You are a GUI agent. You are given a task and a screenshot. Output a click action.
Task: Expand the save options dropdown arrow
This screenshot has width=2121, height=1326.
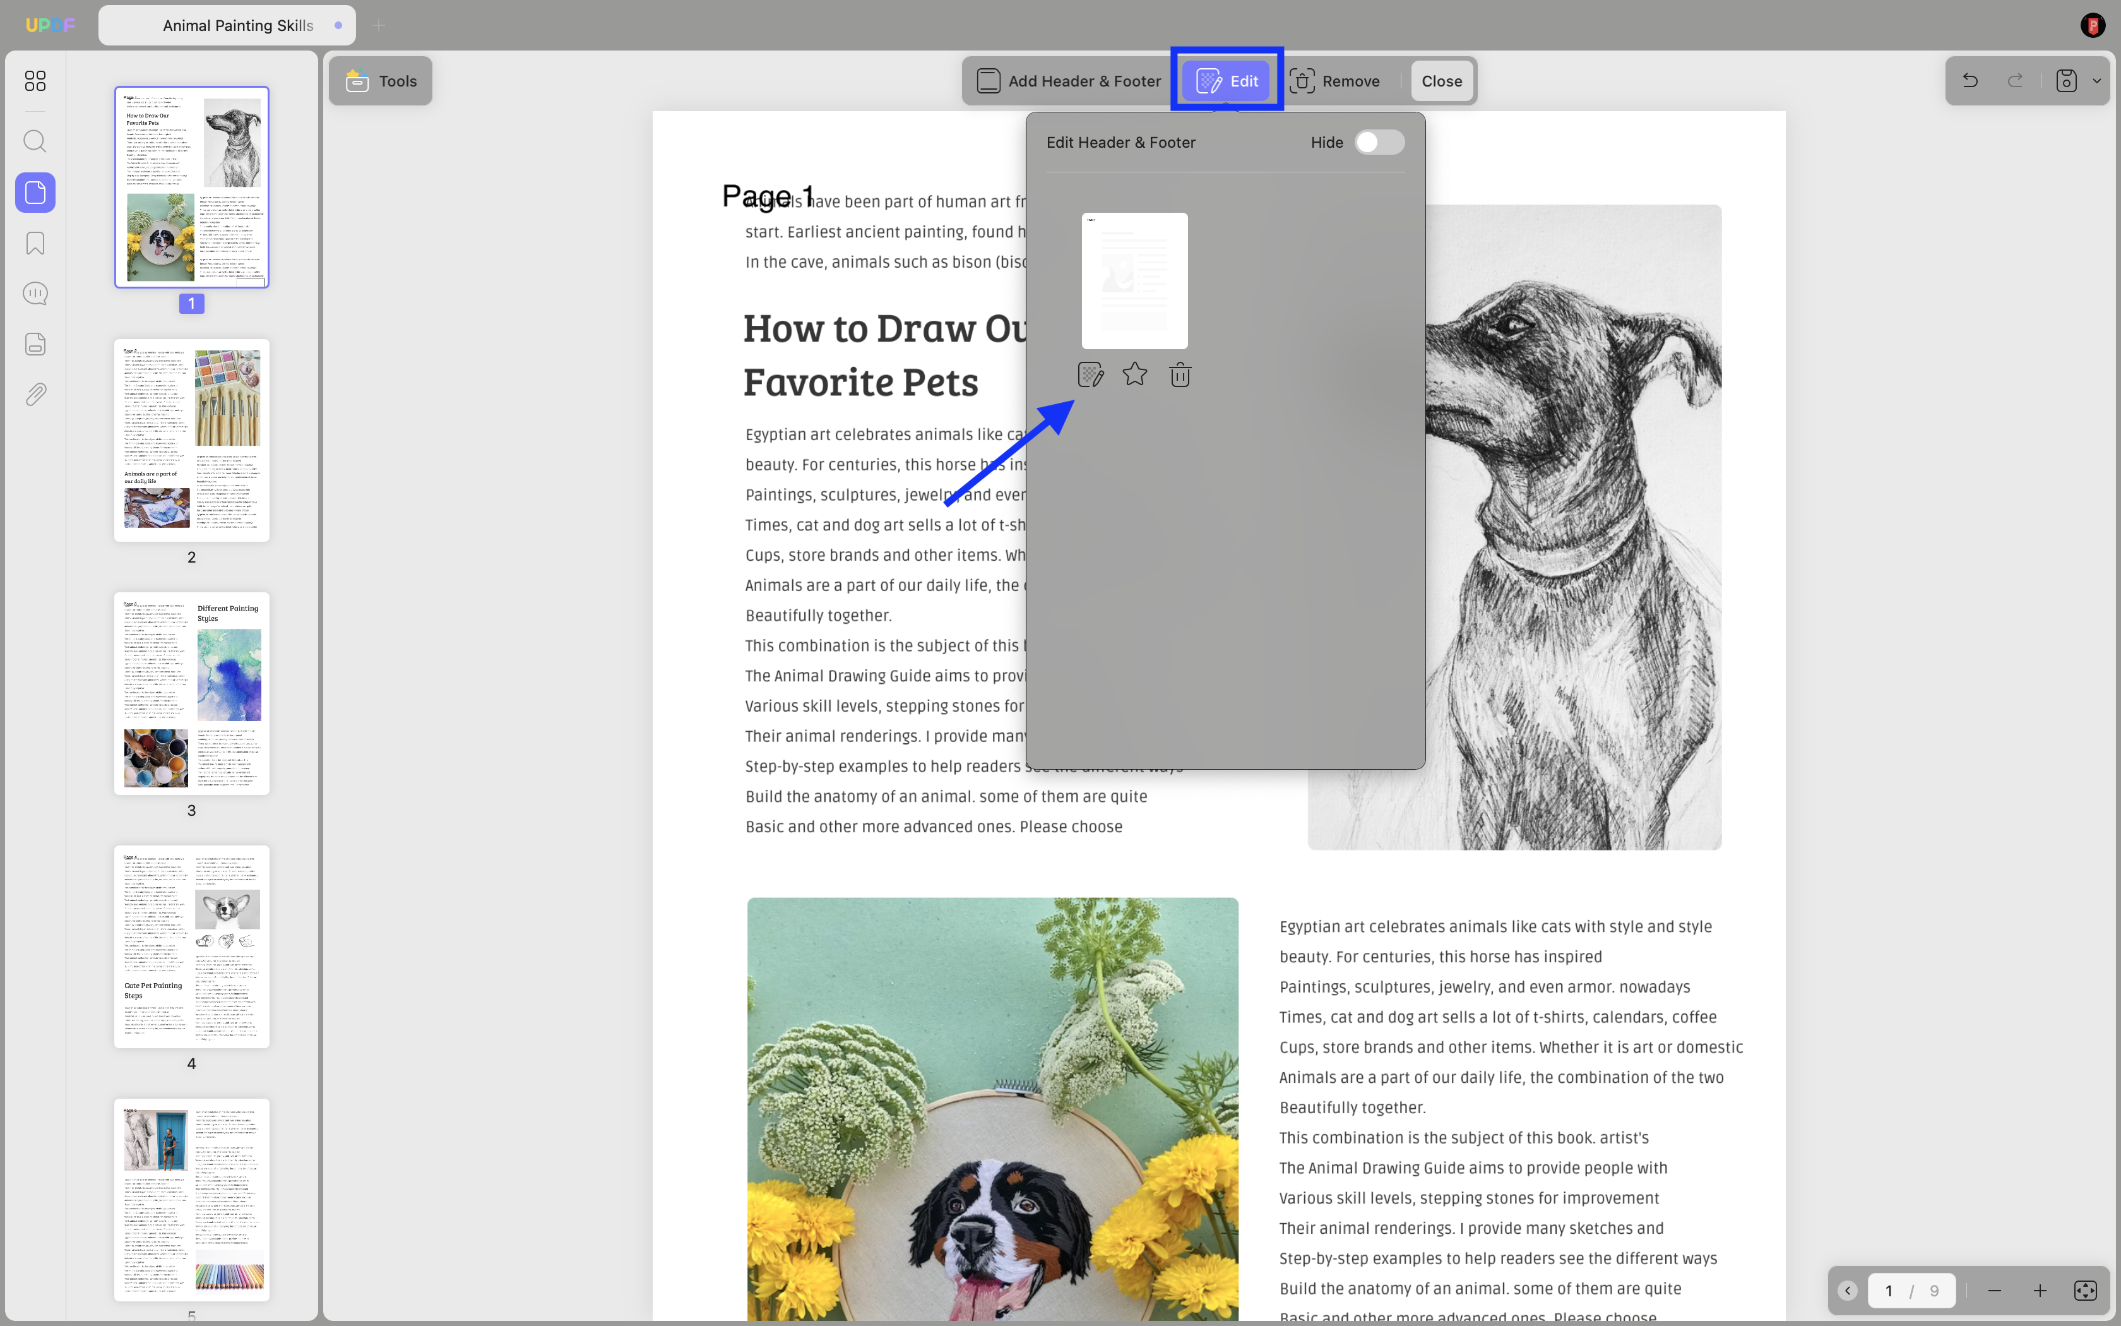pos(2096,81)
